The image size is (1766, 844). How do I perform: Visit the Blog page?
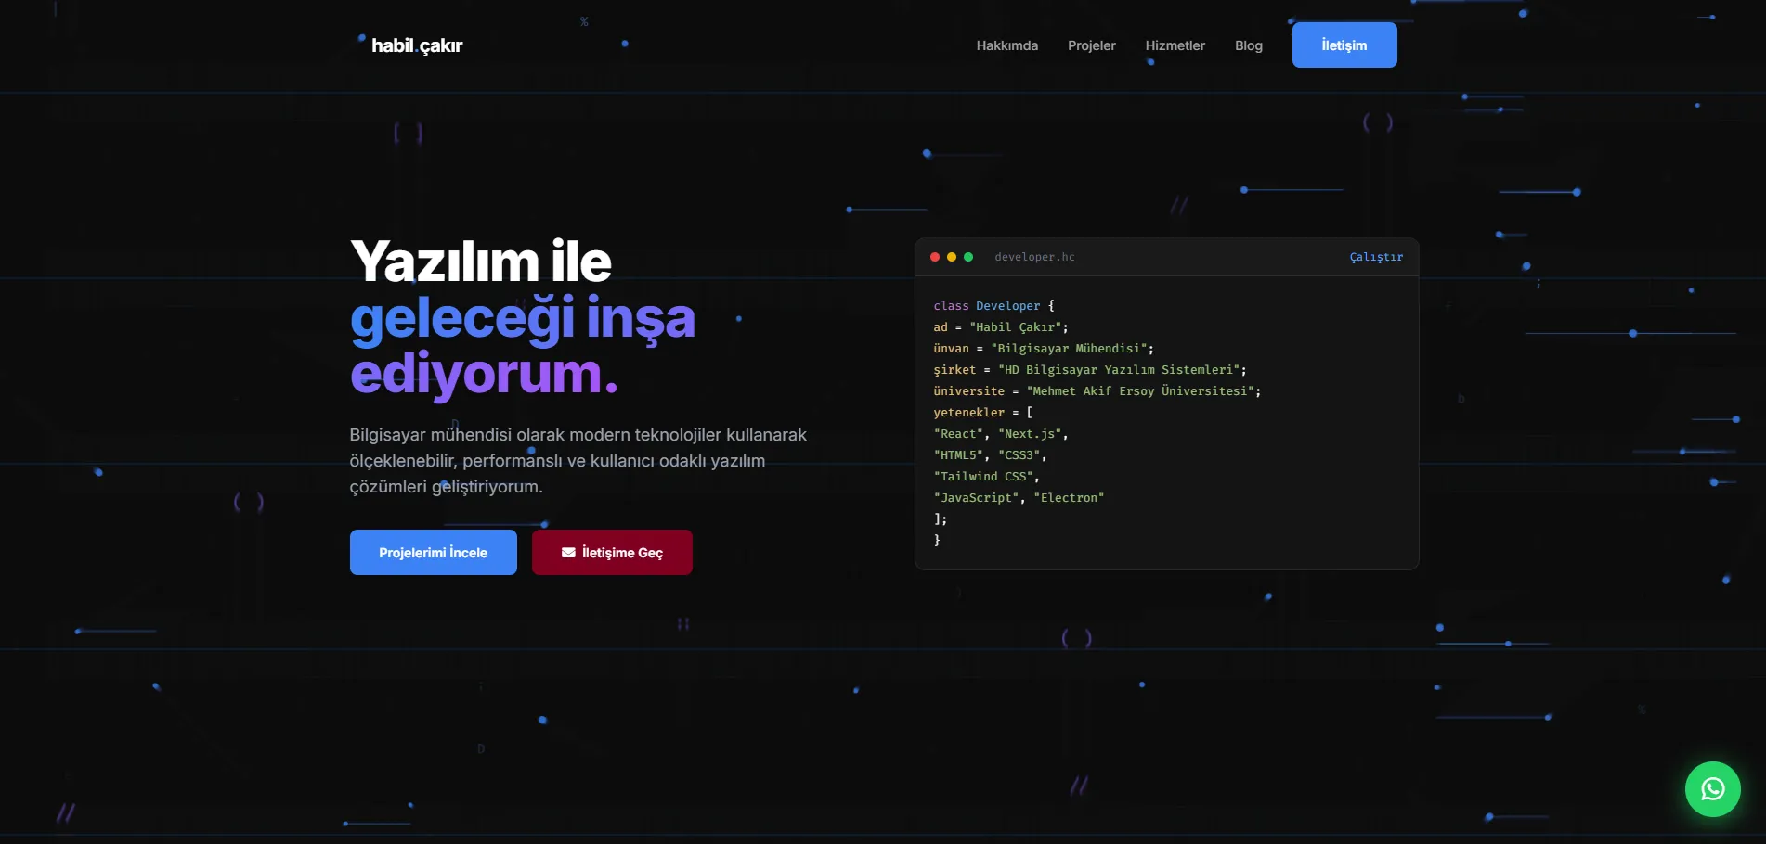[1248, 45]
